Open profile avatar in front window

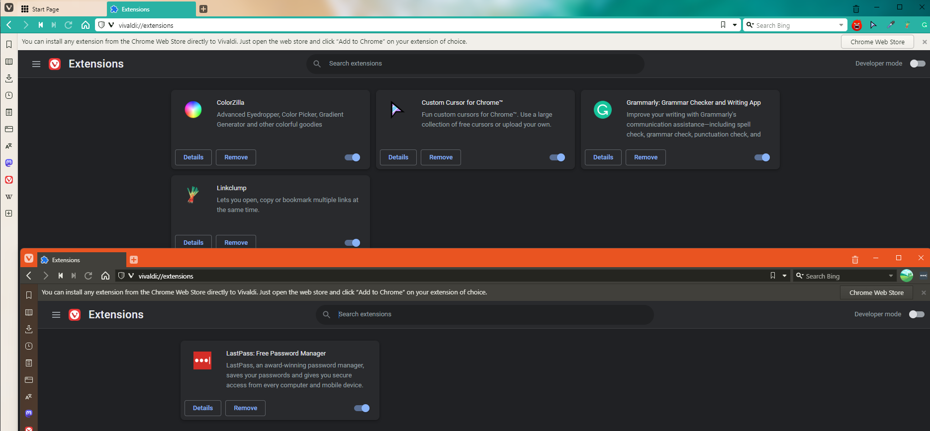point(907,276)
